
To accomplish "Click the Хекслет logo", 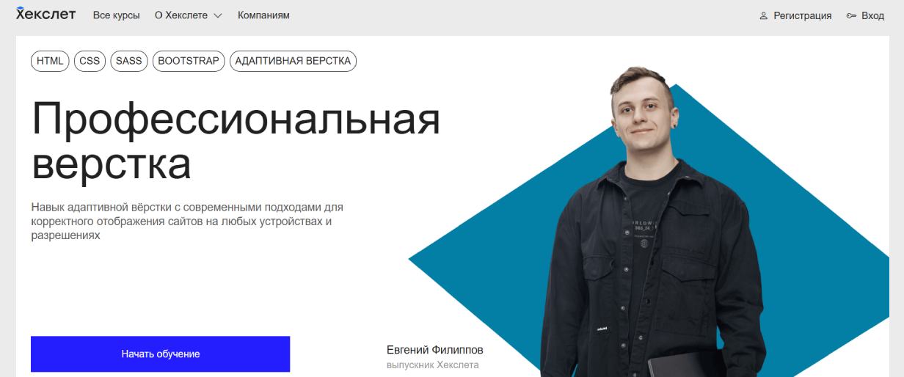I will (x=45, y=15).
